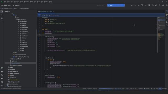Expand the gradle folder

tap(7, 67)
